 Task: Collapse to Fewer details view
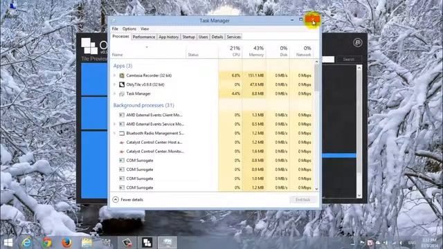[x=128, y=200]
